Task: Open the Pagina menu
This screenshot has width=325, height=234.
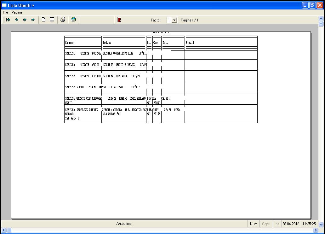Action: pos(17,12)
